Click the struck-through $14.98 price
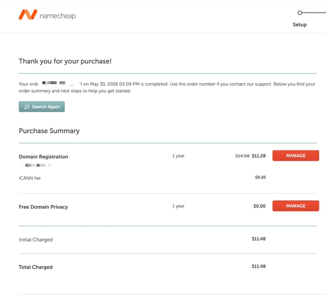The width and height of the screenshot is (326, 295). (242, 156)
